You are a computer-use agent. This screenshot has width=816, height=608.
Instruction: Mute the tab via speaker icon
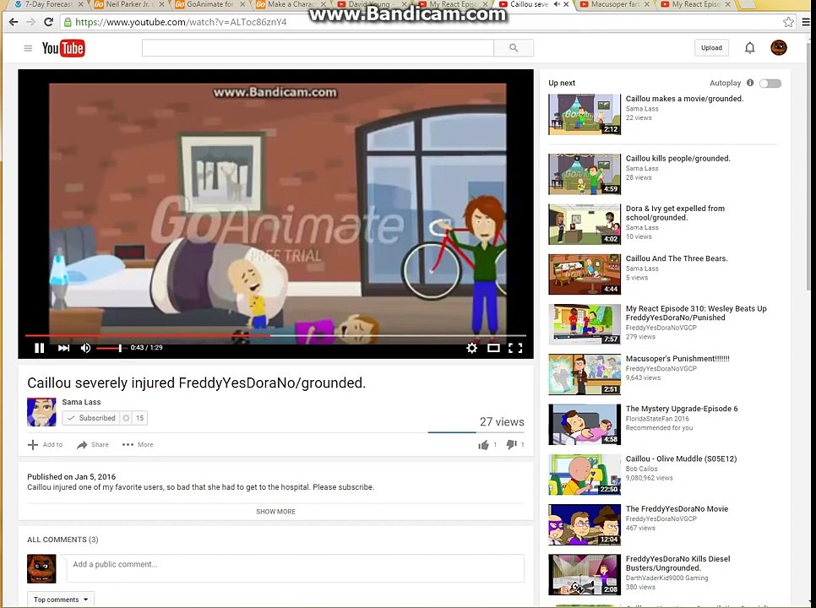coord(557,4)
